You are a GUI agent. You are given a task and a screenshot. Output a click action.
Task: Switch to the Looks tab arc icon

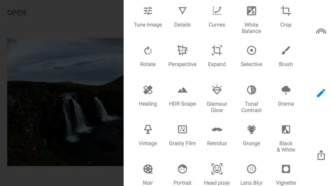click(321, 31)
